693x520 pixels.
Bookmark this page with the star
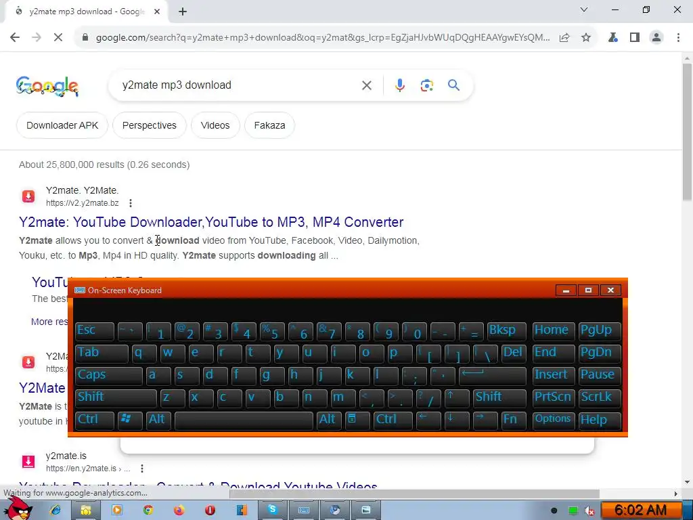(586, 38)
